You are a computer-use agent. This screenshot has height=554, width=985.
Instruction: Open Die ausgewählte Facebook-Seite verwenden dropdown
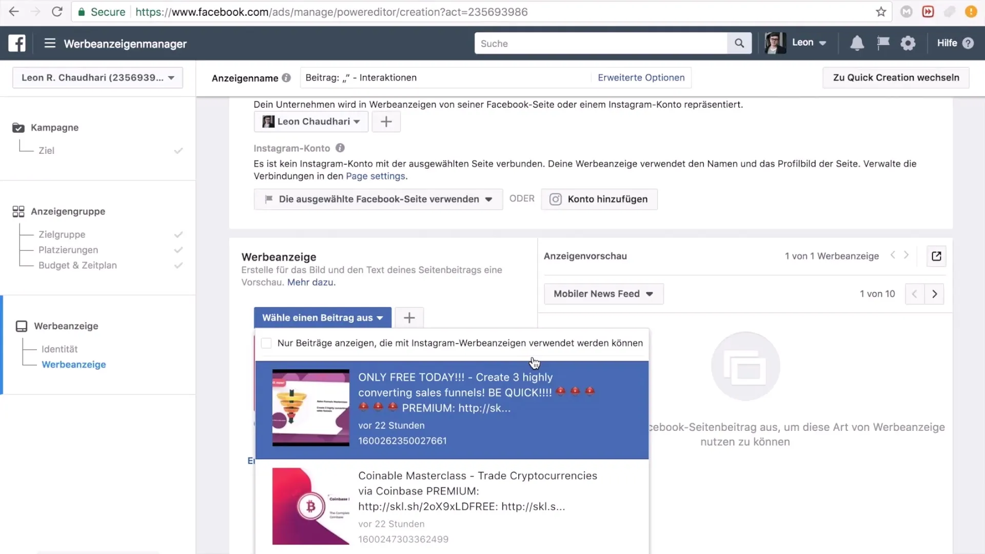click(378, 199)
